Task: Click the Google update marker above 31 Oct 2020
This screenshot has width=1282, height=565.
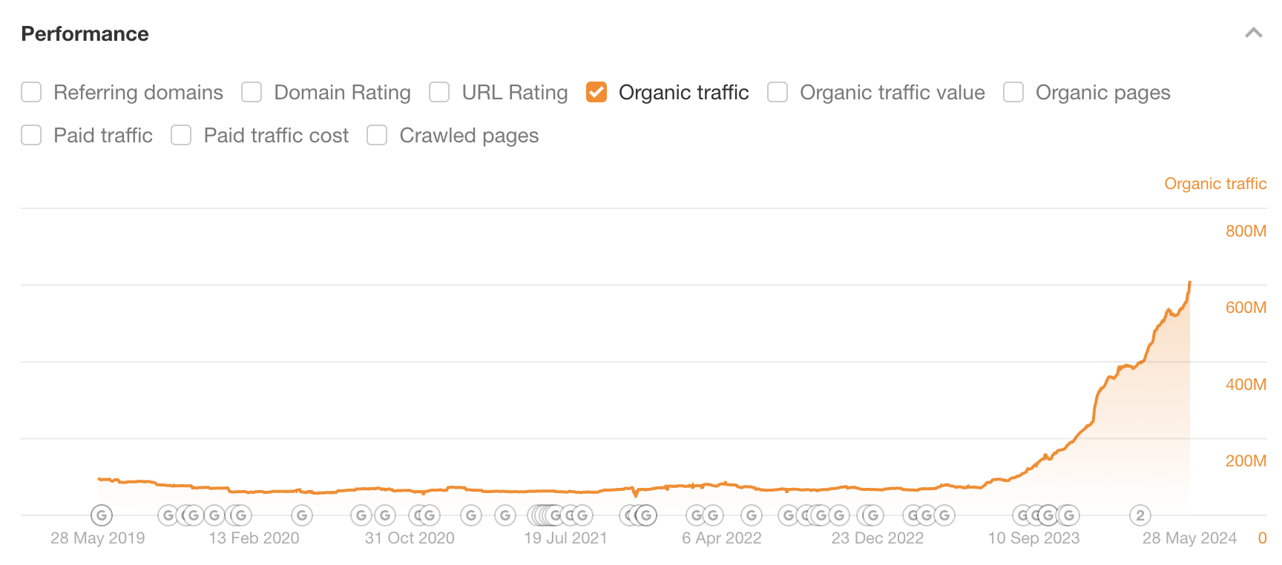Action: point(384,515)
